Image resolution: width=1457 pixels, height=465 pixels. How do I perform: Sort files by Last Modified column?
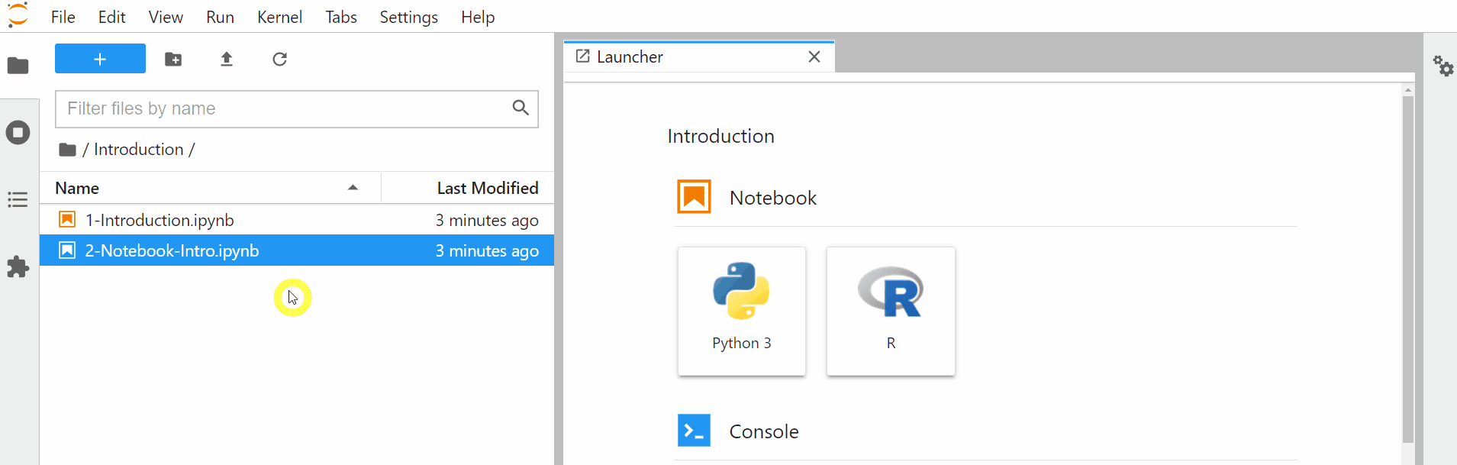487,188
